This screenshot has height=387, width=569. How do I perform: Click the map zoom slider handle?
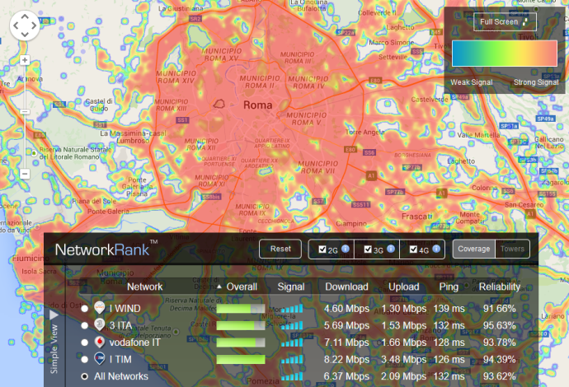[25, 112]
